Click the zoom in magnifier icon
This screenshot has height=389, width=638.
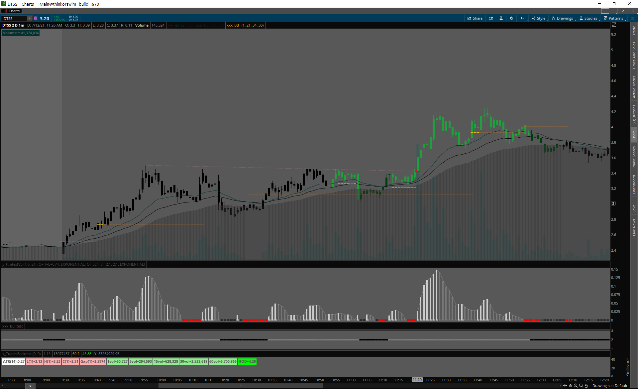576,386
